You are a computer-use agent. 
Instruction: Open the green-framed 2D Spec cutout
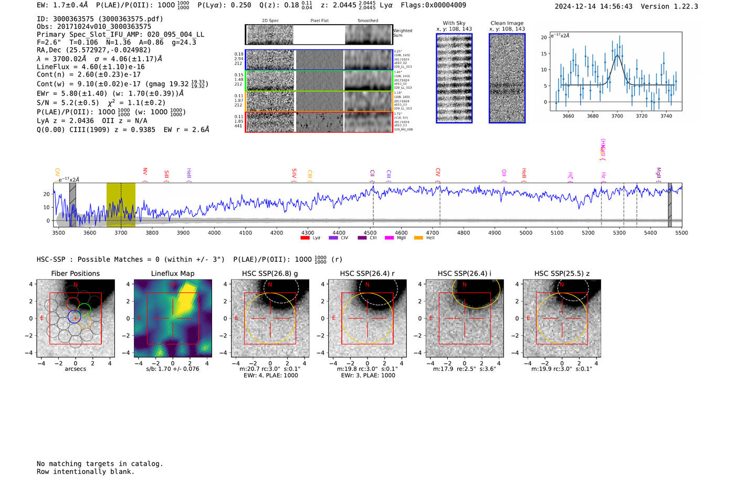click(270, 80)
